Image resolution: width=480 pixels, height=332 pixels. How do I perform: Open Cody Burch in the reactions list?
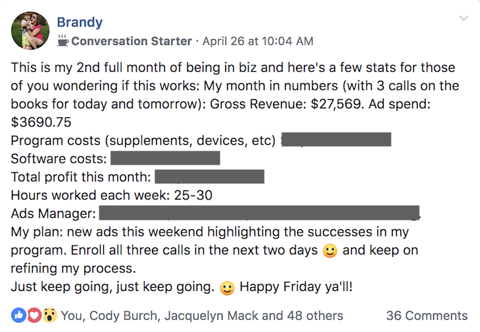click(124, 316)
